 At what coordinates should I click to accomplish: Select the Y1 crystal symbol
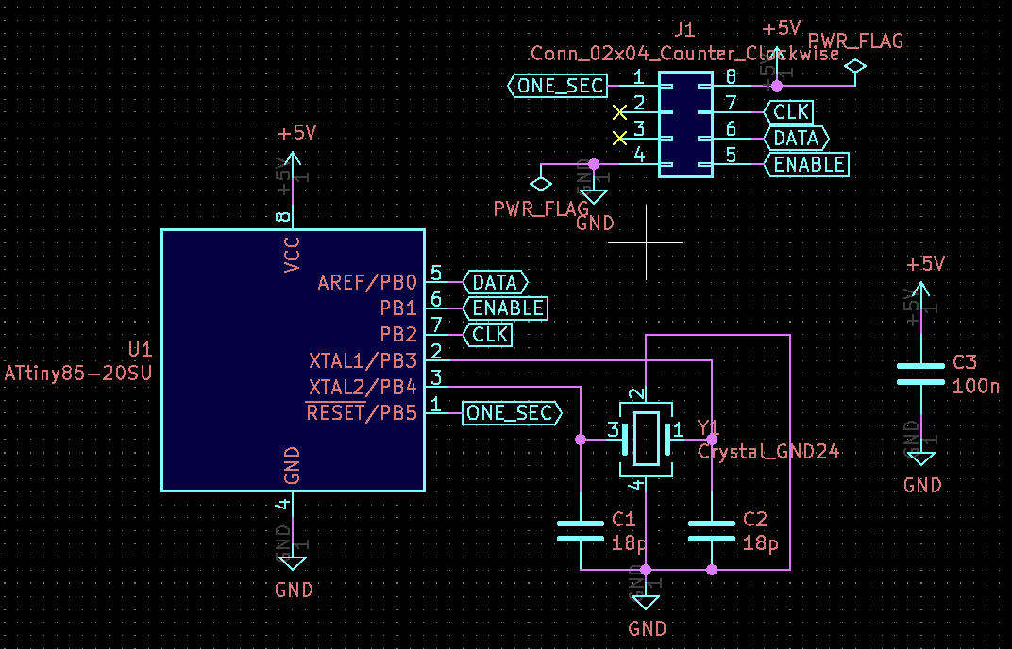pyautogui.click(x=647, y=439)
